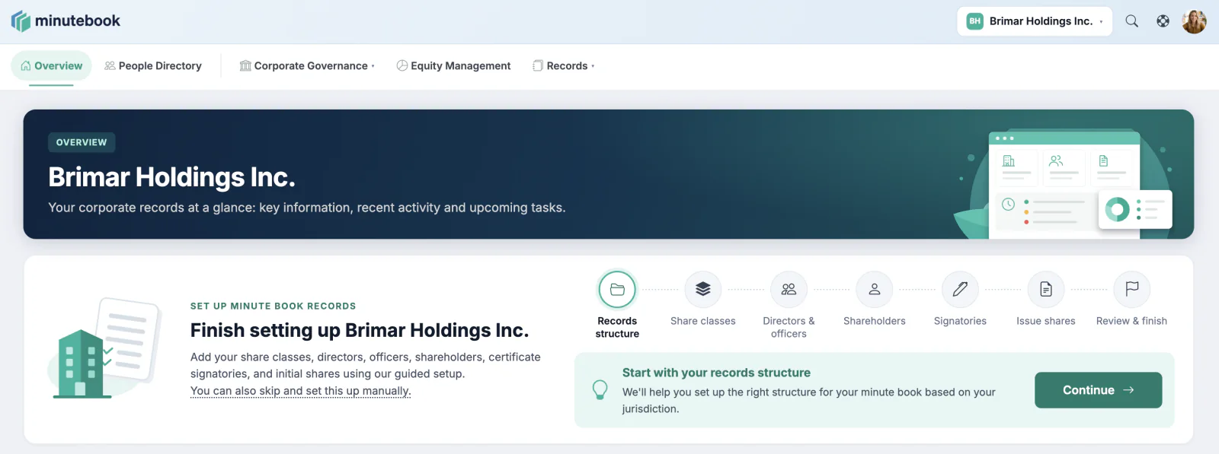
Task: Click the BH company badge icon
Action: [974, 21]
